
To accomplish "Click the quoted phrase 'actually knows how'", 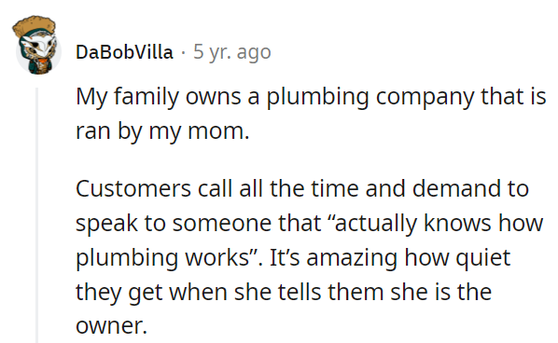I will pos(438,224).
